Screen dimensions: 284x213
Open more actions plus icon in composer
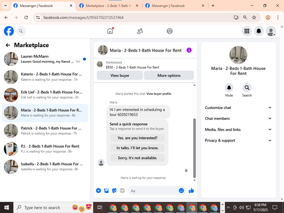click(x=98, y=190)
